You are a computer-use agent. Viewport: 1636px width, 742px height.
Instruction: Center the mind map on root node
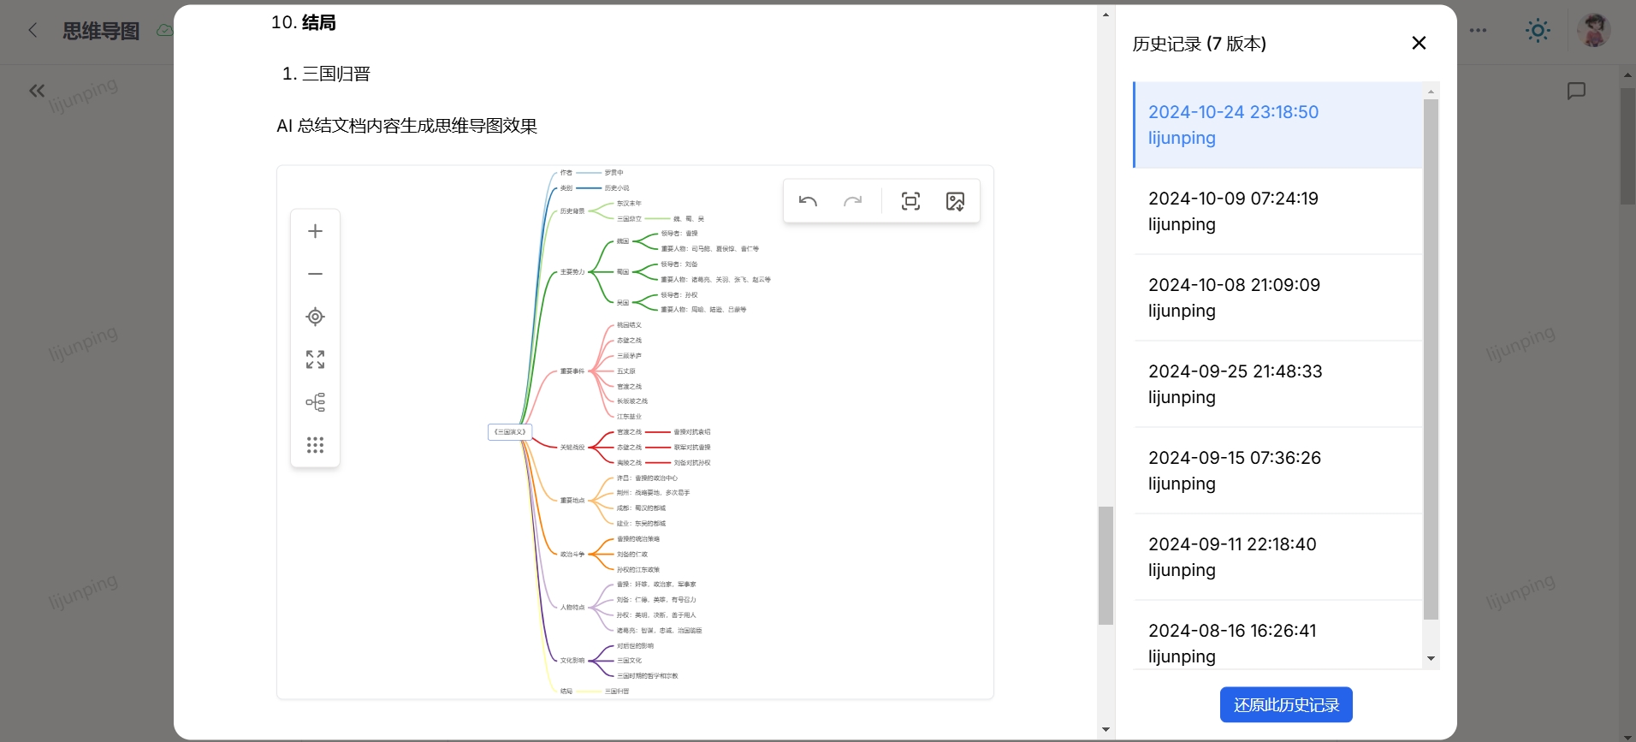pos(315,317)
